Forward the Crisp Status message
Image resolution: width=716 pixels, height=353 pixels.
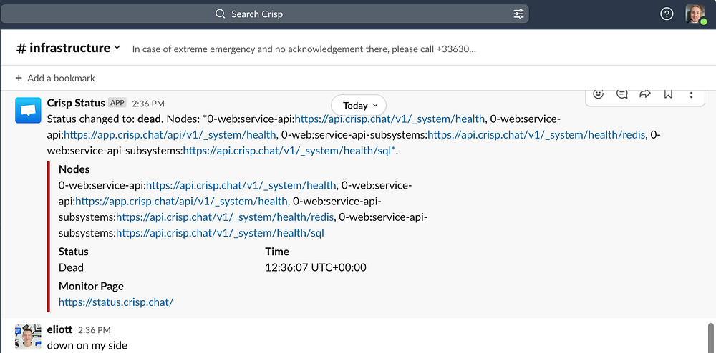(645, 94)
